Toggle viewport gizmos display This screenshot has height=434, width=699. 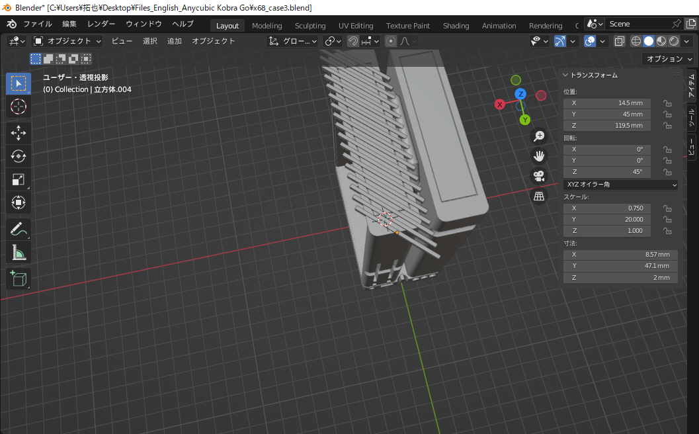560,41
